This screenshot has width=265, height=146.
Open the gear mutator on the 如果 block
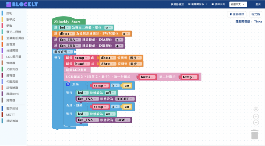(68, 84)
